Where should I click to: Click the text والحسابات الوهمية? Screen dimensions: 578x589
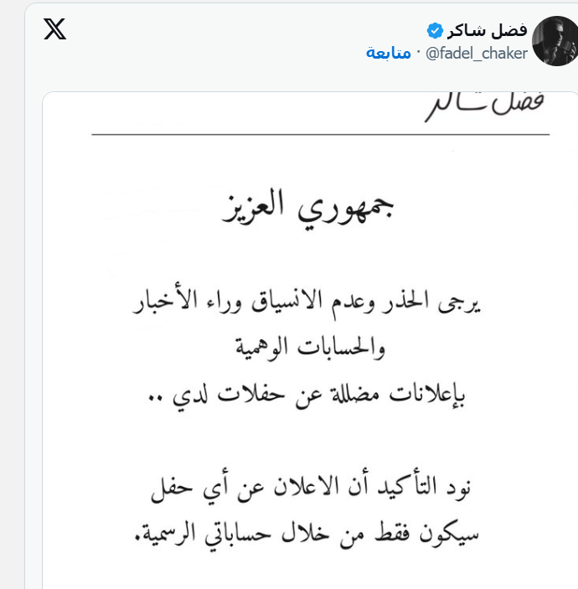click(310, 348)
